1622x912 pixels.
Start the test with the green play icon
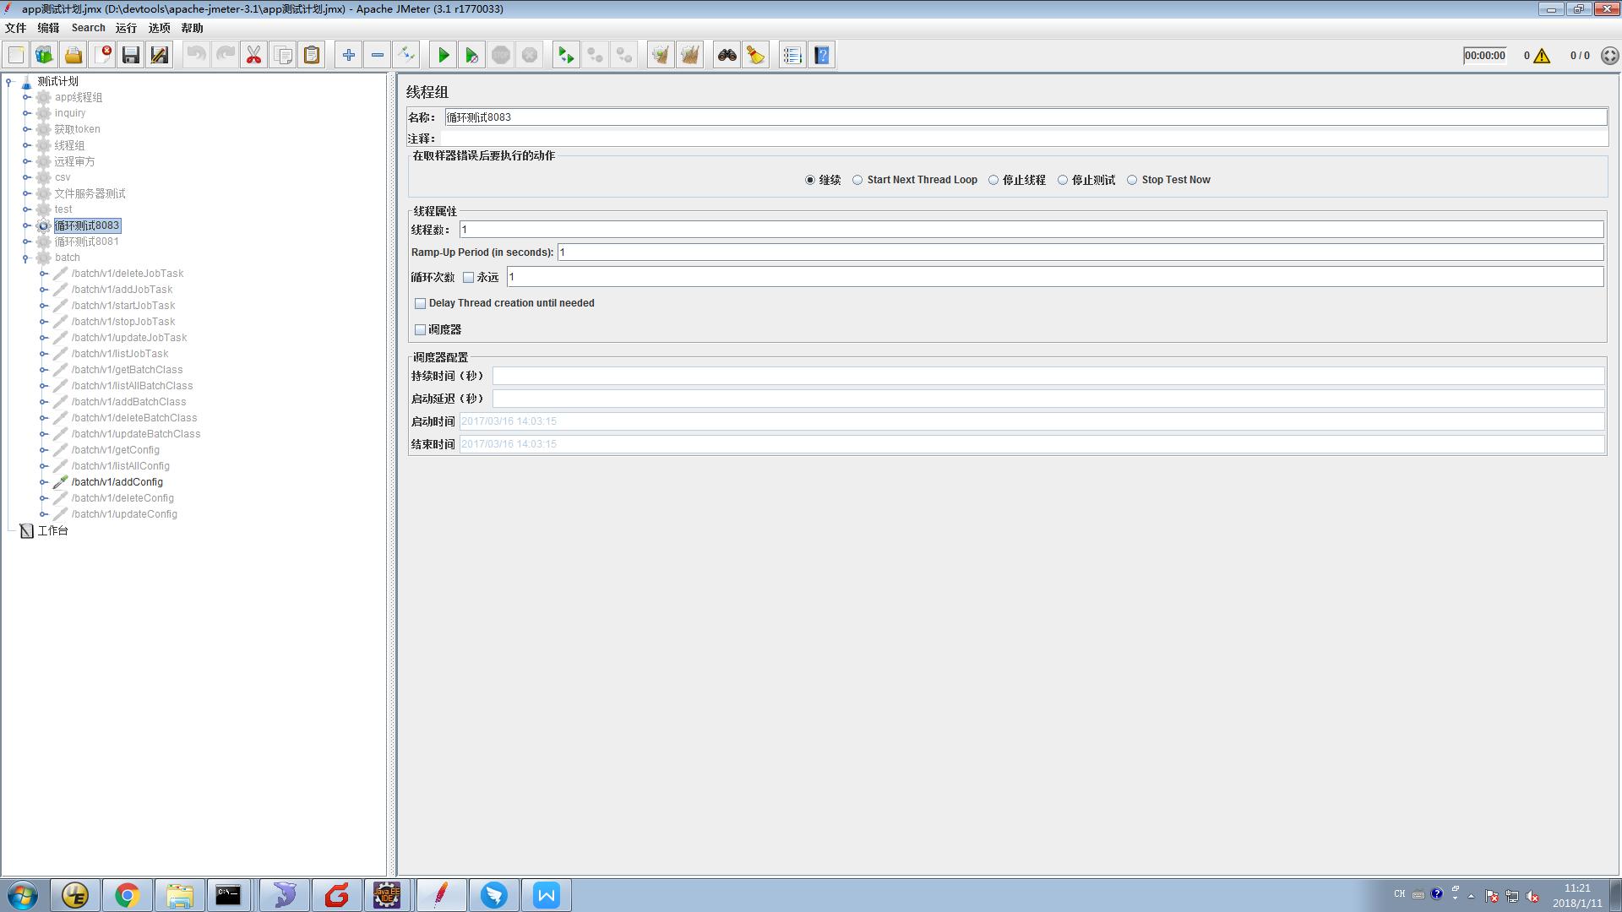click(443, 54)
